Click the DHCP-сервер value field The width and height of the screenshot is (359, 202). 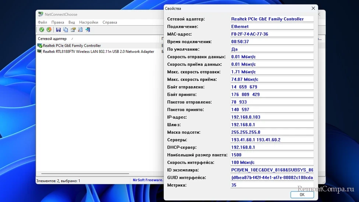272,147
